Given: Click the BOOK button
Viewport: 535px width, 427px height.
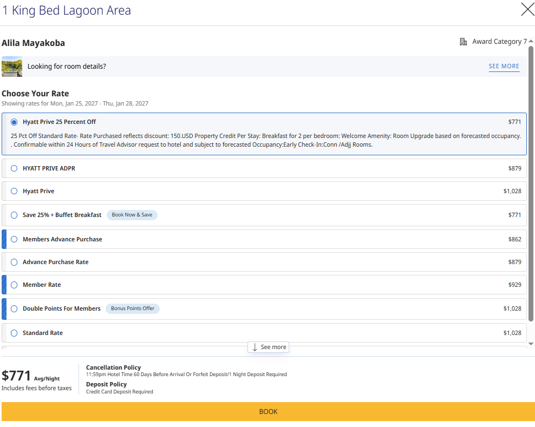Looking at the screenshot, I should pos(268,412).
